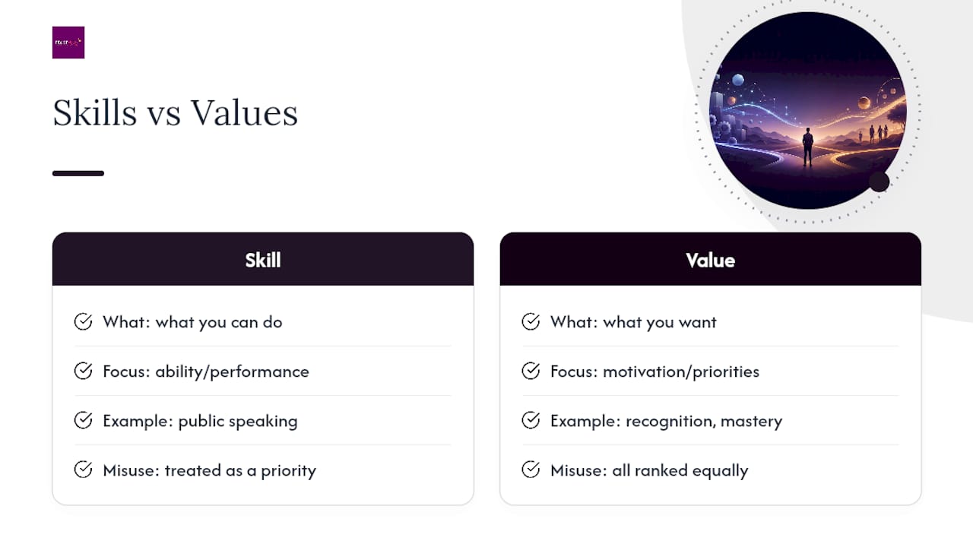Screen dimensions: 973x547
Task: Click the check icon beside 'Focus: motivation/priorities'
Action: tap(531, 371)
